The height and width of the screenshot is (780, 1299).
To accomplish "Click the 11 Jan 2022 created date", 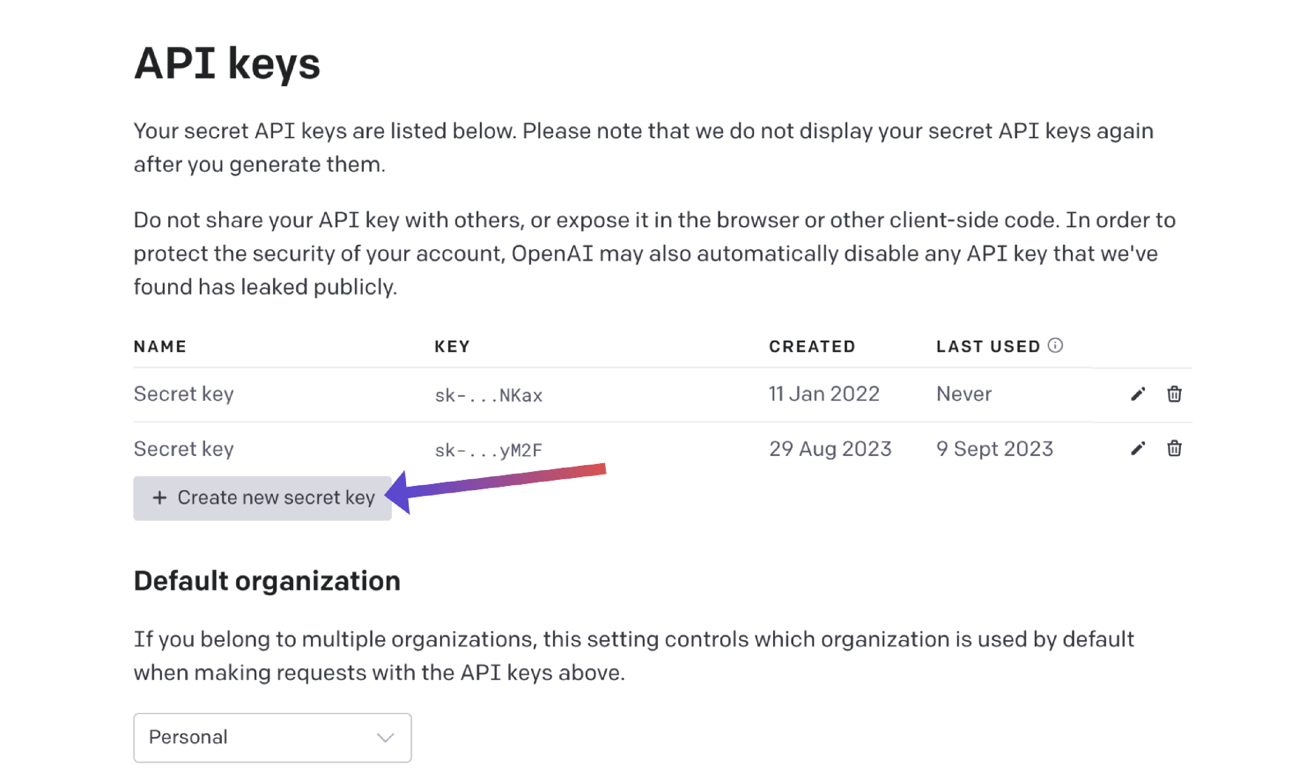I will (x=824, y=394).
